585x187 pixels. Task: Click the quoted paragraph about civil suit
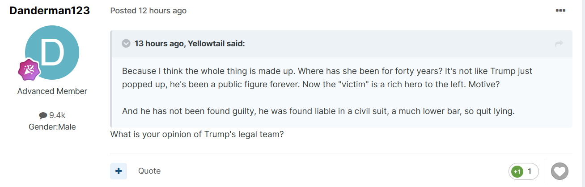(x=318, y=111)
